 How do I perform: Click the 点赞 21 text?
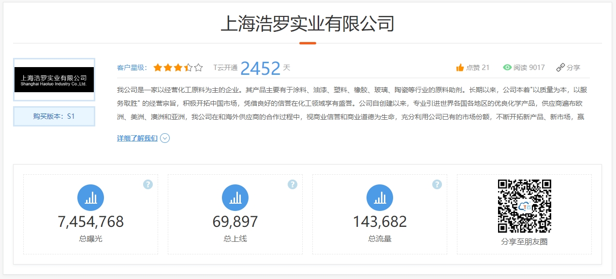(x=478, y=68)
